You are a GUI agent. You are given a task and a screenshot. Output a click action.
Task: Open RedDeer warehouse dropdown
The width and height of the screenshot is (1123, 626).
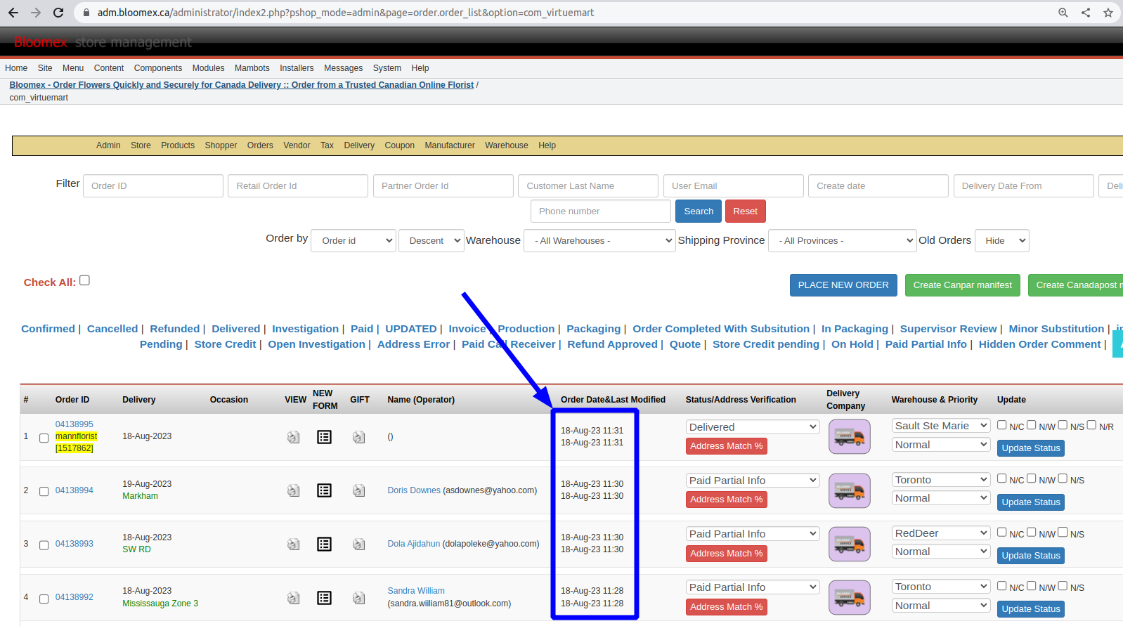pyautogui.click(x=941, y=533)
